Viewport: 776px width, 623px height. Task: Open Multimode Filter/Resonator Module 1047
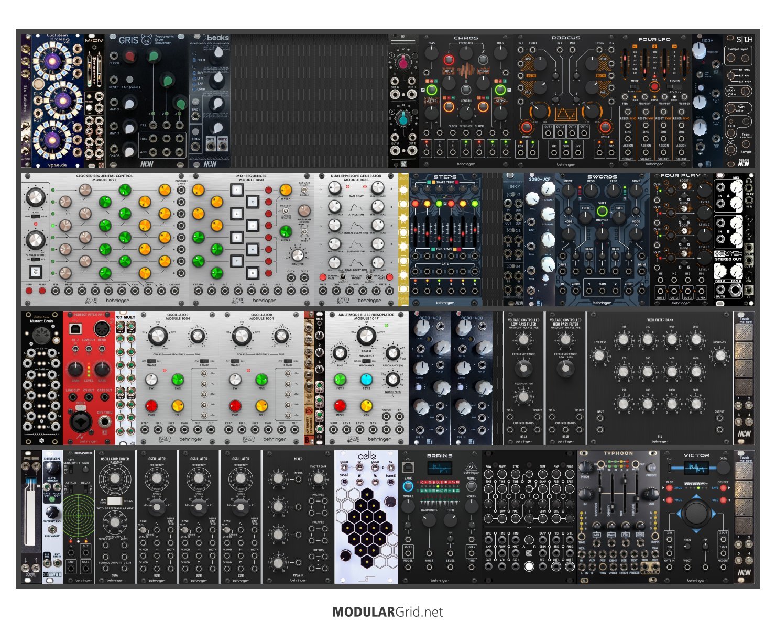click(x=367, y=378)
